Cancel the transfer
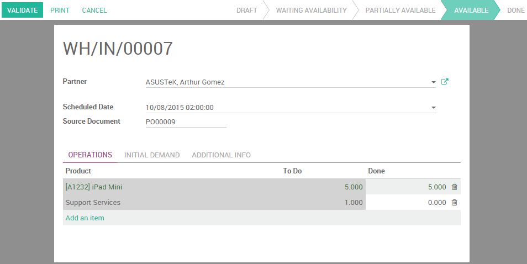 94,10
